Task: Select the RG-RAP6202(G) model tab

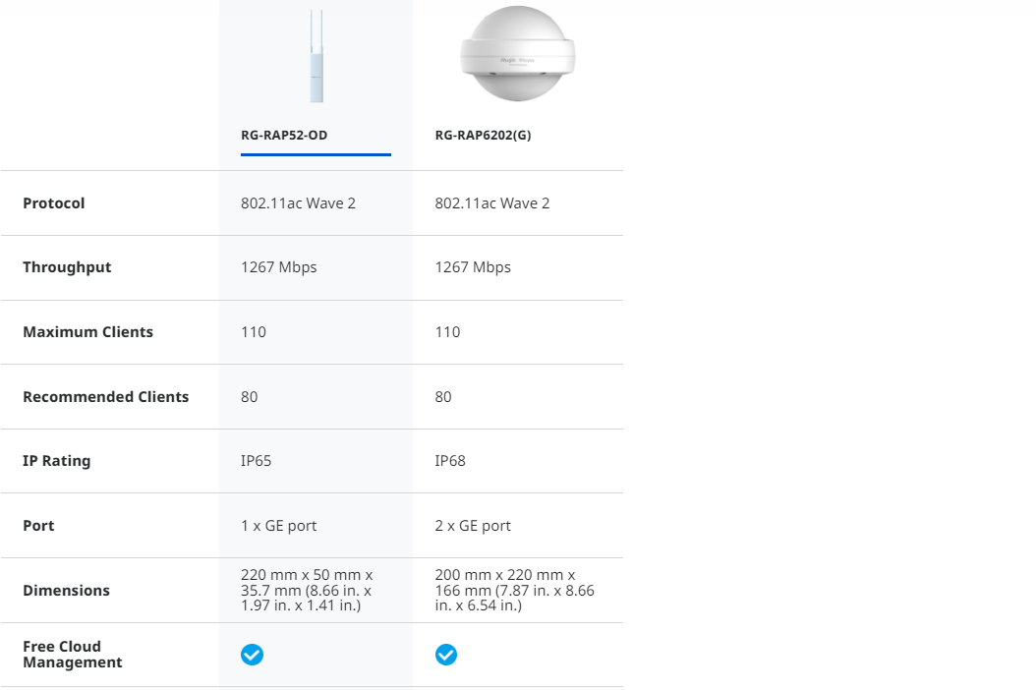Action: [x=483, y=136]
